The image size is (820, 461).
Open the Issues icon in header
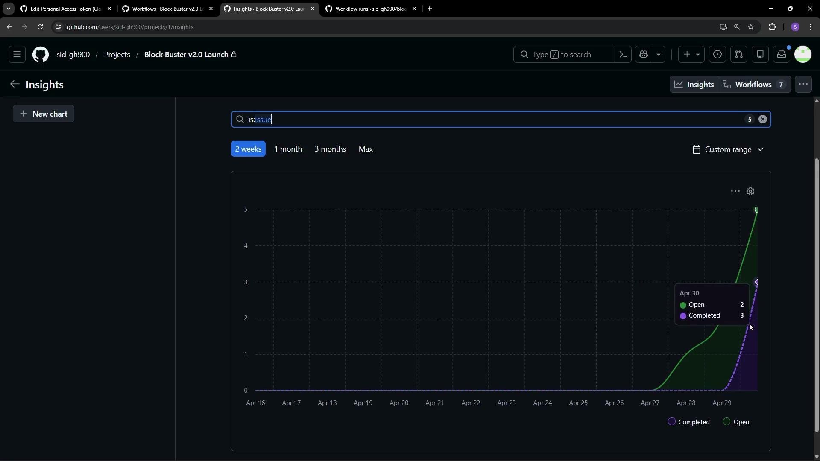[x=717, y=55]
